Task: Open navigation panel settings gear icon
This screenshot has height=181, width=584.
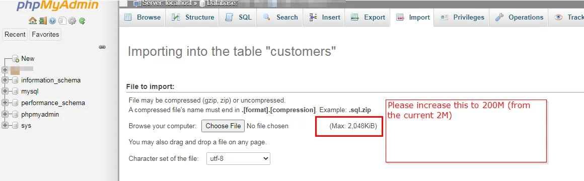Action: (x=72, y=21)
